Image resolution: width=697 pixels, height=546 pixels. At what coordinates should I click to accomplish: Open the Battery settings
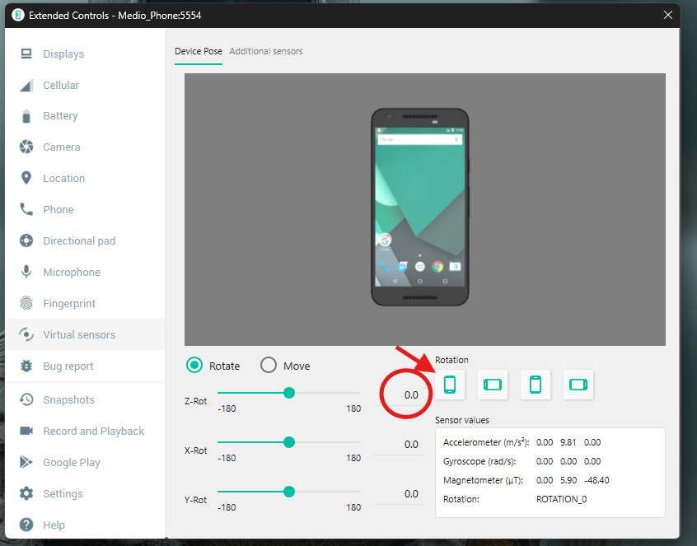click(x=60, y=116)
